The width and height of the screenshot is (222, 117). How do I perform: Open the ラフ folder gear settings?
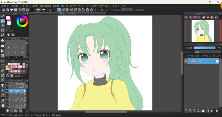pos(217,61)
